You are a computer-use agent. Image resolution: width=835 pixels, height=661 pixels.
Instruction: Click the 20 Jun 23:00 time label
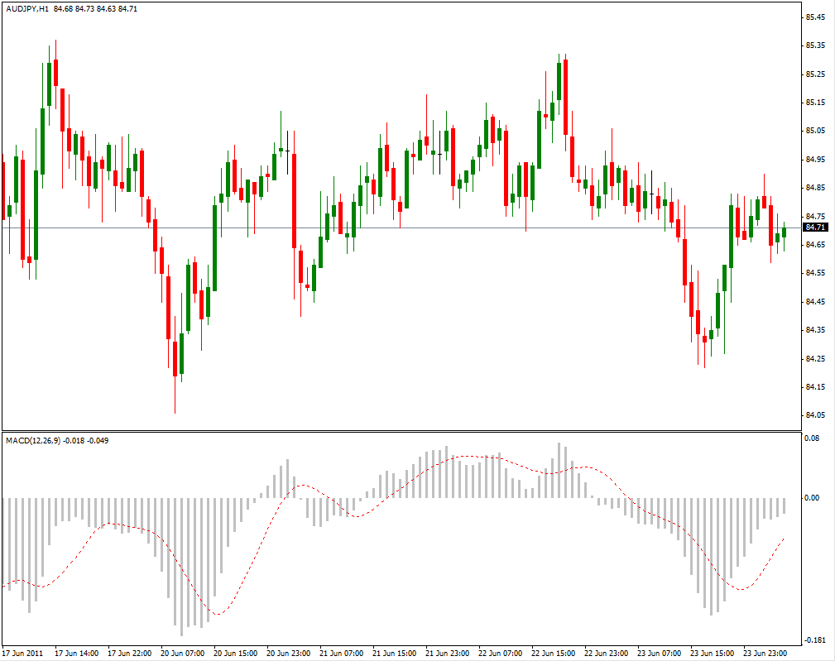coord(289,653)
